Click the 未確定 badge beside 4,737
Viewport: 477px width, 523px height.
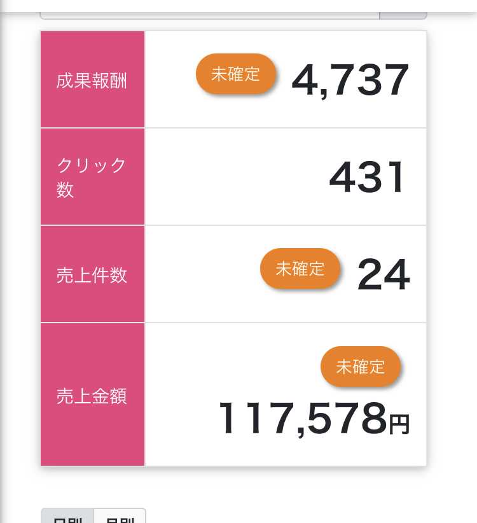236,74
